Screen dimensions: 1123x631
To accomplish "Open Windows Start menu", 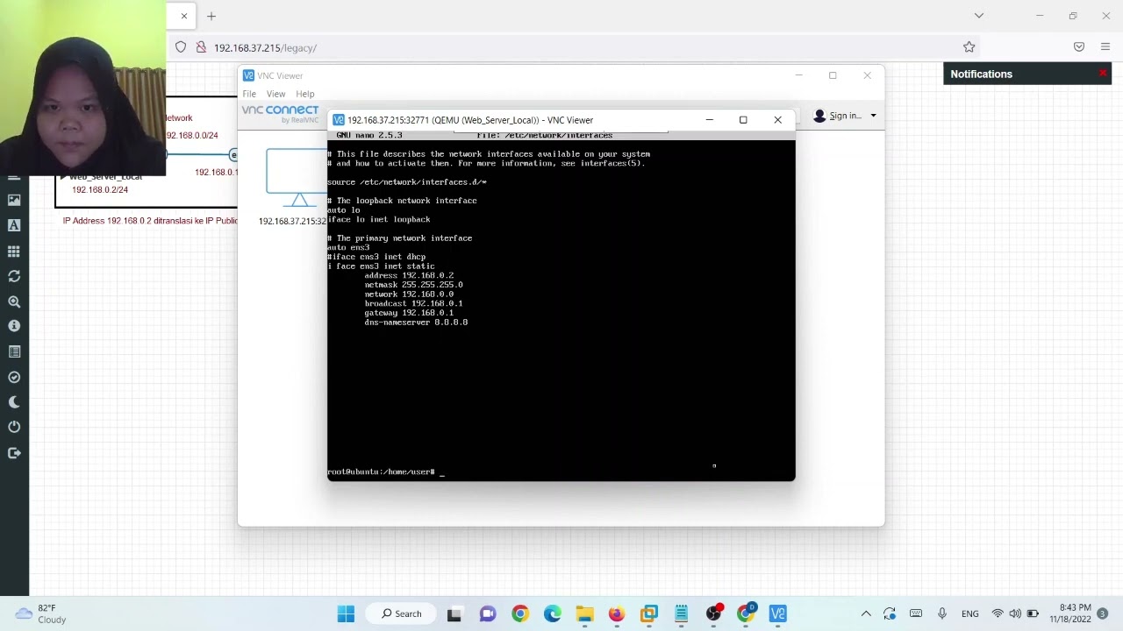I will tap(346, 613).
